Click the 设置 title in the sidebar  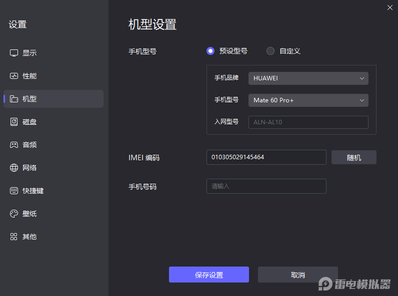[17, 24]
